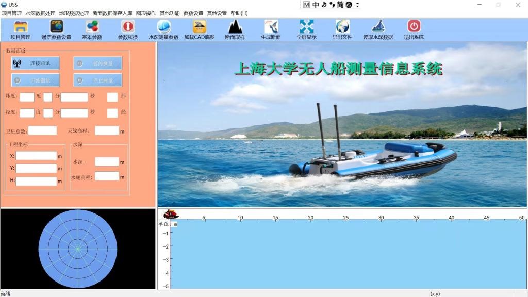528x297 pixels.
Task: Open the 参数设置 menu
Action: (x=193, y=13)
